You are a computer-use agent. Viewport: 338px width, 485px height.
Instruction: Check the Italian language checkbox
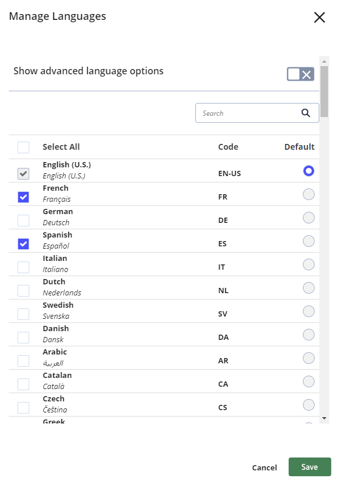23,267
